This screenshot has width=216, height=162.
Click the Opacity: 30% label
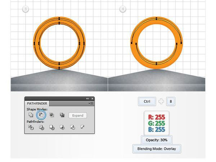[157, 140]
